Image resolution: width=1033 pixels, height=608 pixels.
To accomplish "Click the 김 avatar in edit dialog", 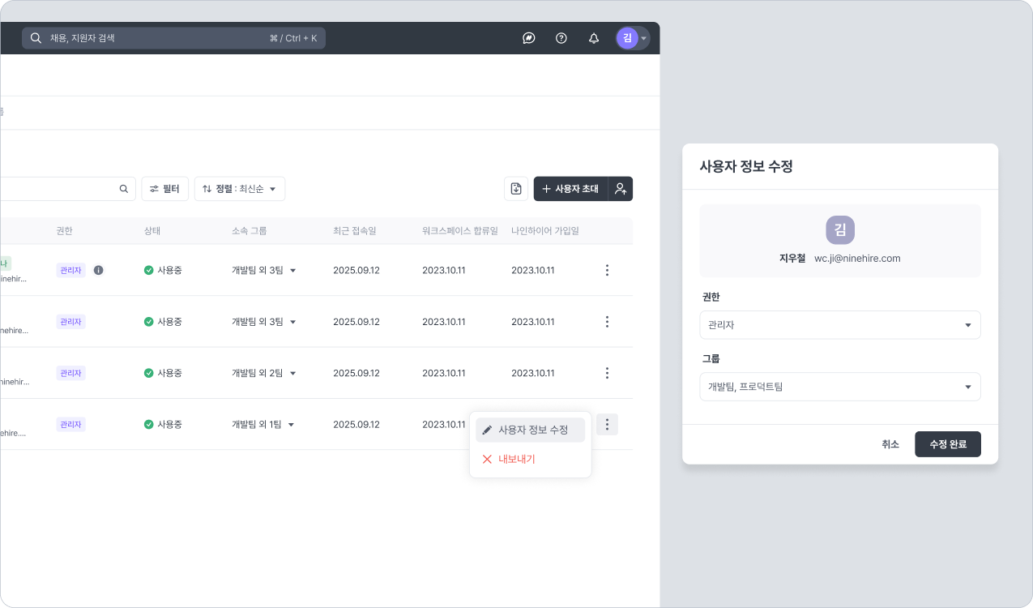I will pyautogui.click(x=840, y=230).
